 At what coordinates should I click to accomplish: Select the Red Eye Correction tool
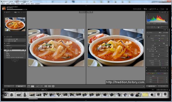coord(155,27)
